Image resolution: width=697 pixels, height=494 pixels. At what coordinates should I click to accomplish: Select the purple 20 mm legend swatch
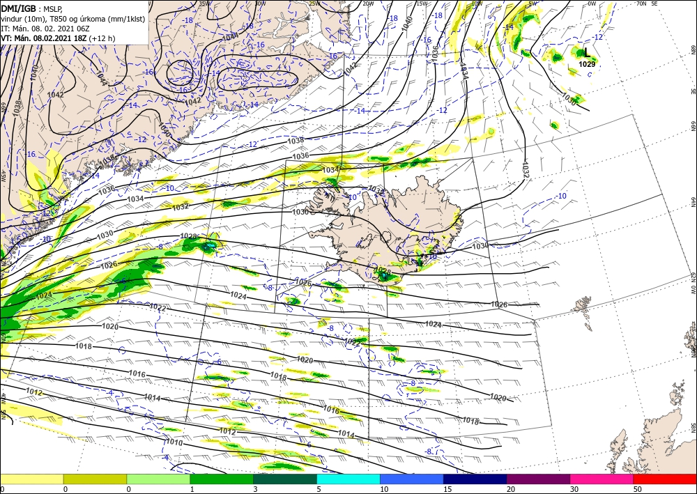(538, 479)
